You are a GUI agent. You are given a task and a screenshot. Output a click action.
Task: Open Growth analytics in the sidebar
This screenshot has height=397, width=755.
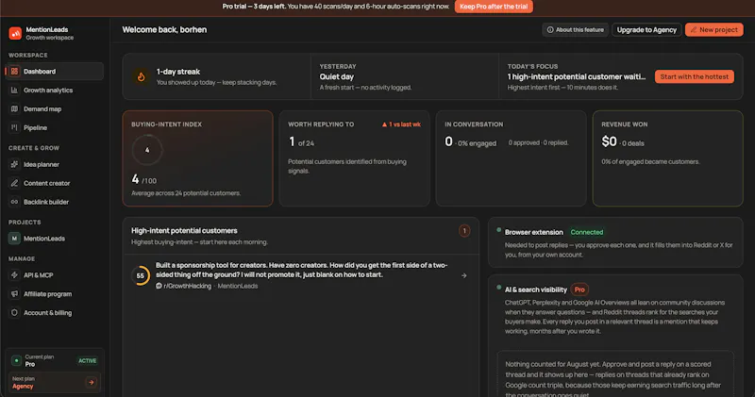click(x=55, y=90)
